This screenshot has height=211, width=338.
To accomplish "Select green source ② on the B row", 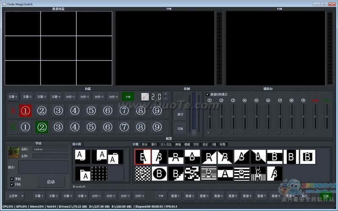I will (42, 127).
